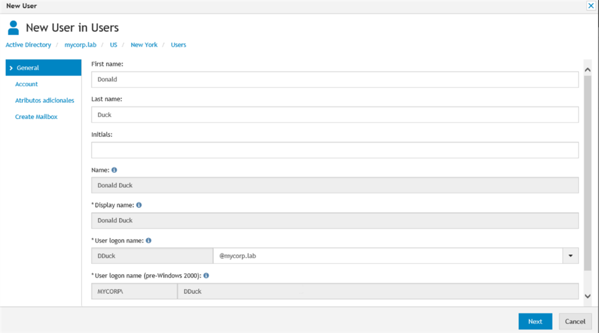The height and width of the screenshot is (333, 599).
Task: Click the "Initials:" label
Action: coord(101,135)
